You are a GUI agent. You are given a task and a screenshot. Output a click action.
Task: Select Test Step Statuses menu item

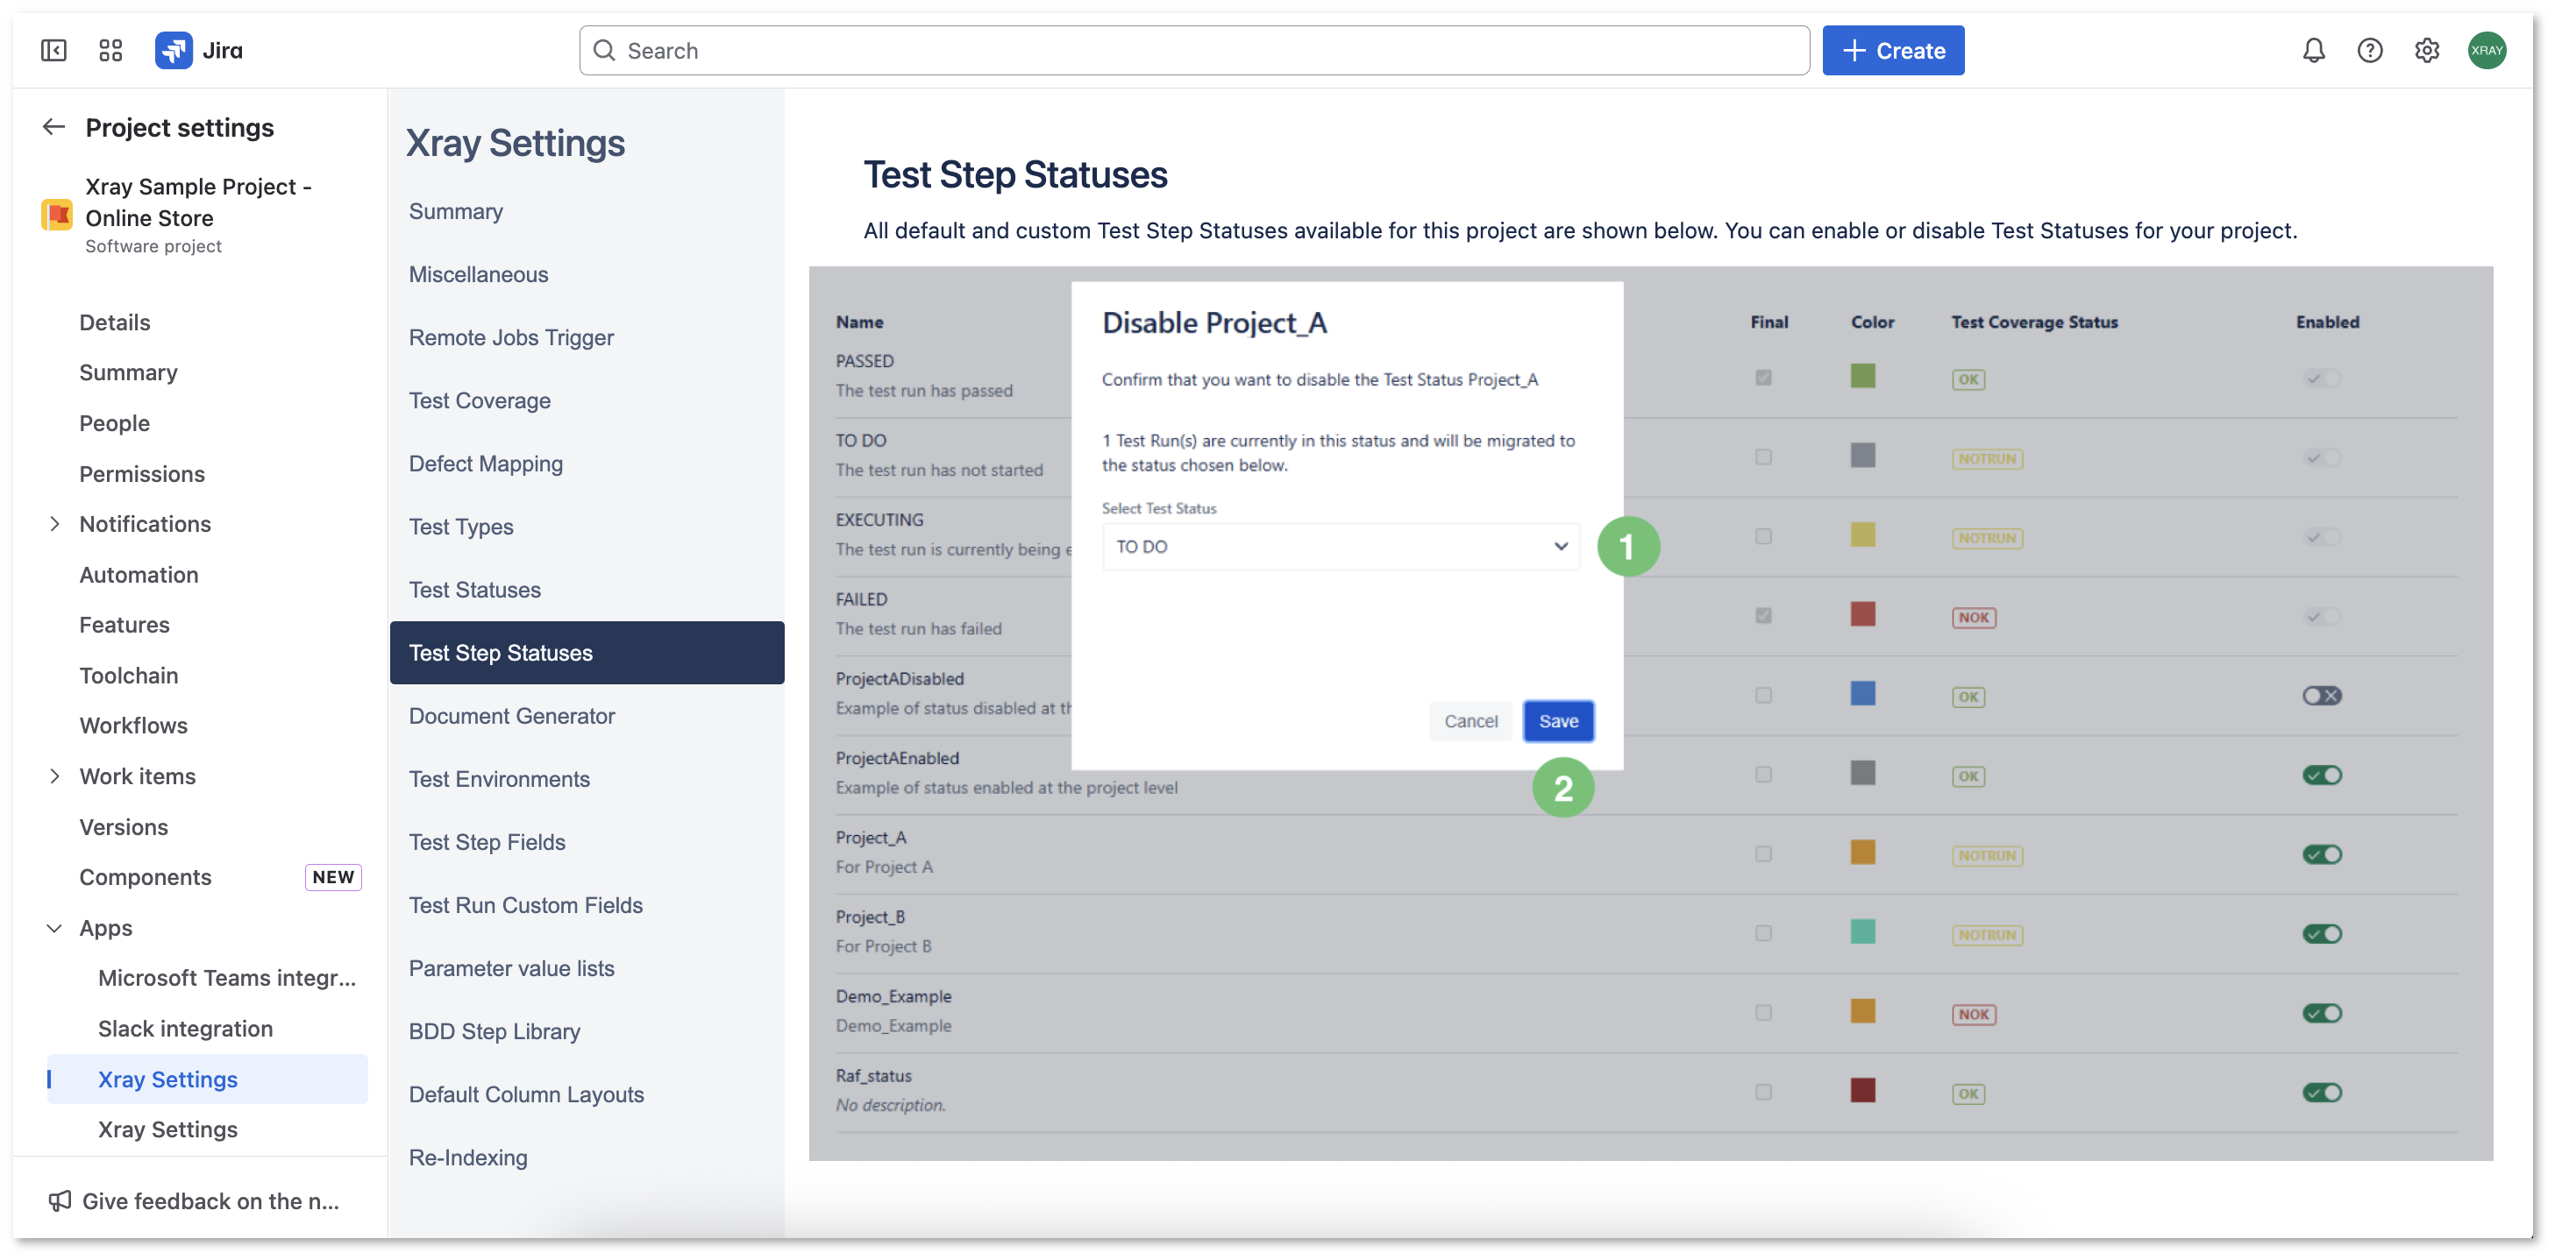click(x=587, y=652)
